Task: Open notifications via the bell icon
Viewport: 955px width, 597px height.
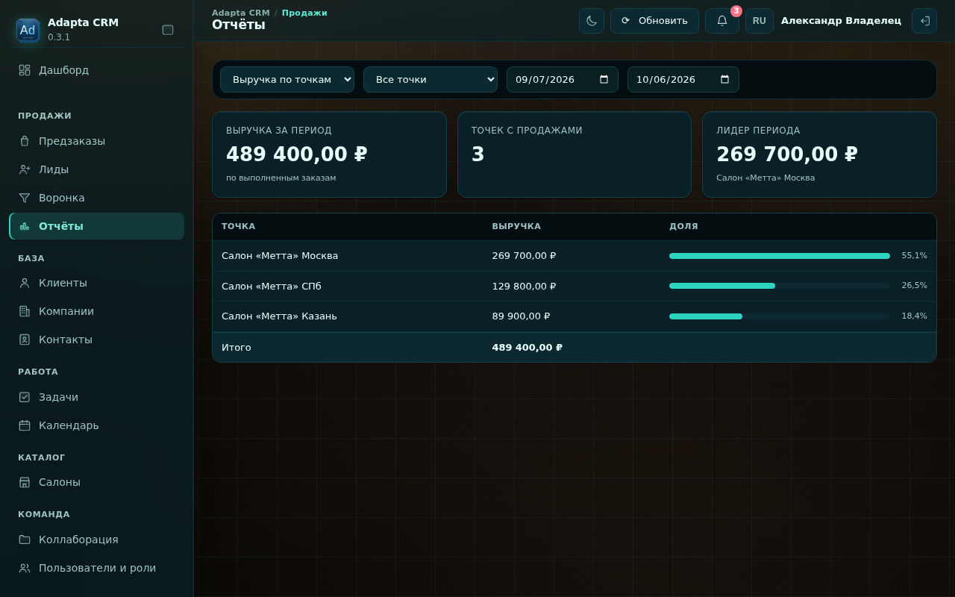Action: tap(722, 21)
